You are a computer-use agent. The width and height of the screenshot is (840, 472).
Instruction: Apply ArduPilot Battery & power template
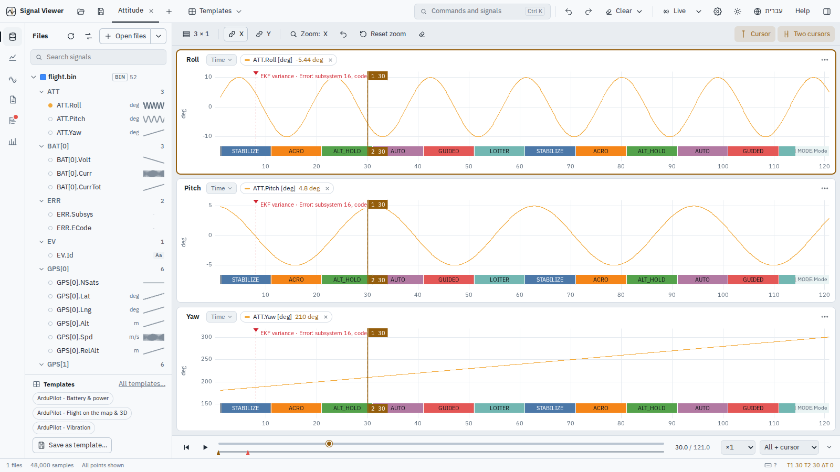tap(73, 399)
